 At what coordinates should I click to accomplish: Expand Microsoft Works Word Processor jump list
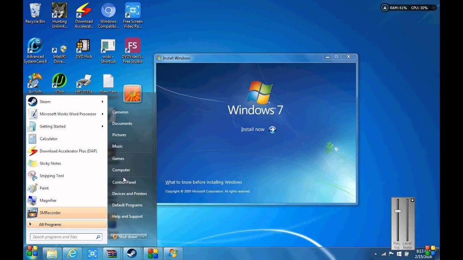[102, 114]
